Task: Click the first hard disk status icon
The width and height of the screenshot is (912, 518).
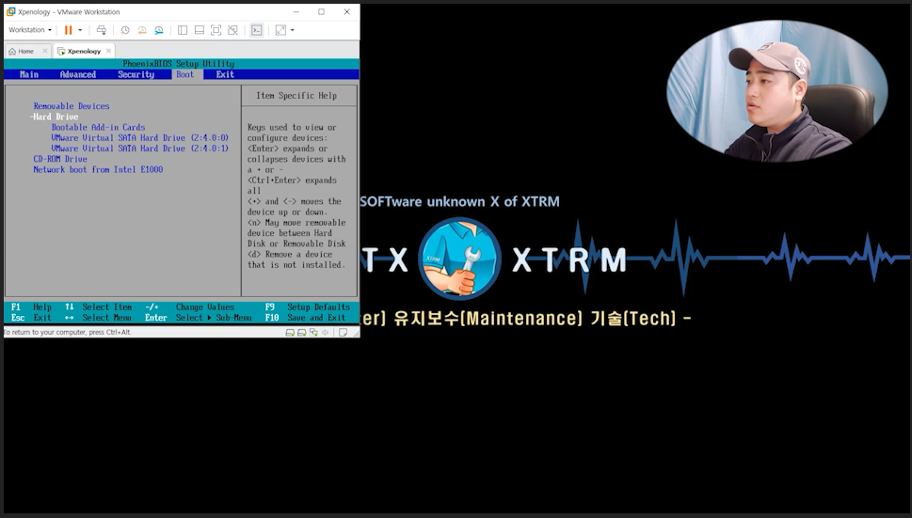Action: pyautogui.click(x=290, y=333)
